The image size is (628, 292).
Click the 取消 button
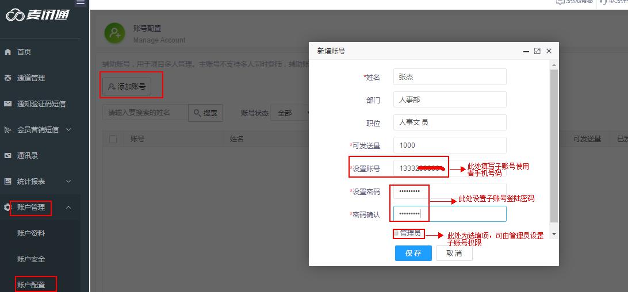[x=454, y=253]
